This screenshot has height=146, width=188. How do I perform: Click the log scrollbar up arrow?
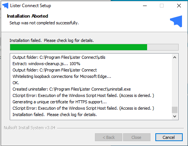click(175, 57)
